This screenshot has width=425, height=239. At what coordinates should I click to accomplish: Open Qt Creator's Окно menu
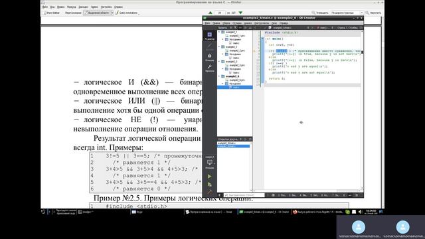pyautogui.click(x=274, y=23)
